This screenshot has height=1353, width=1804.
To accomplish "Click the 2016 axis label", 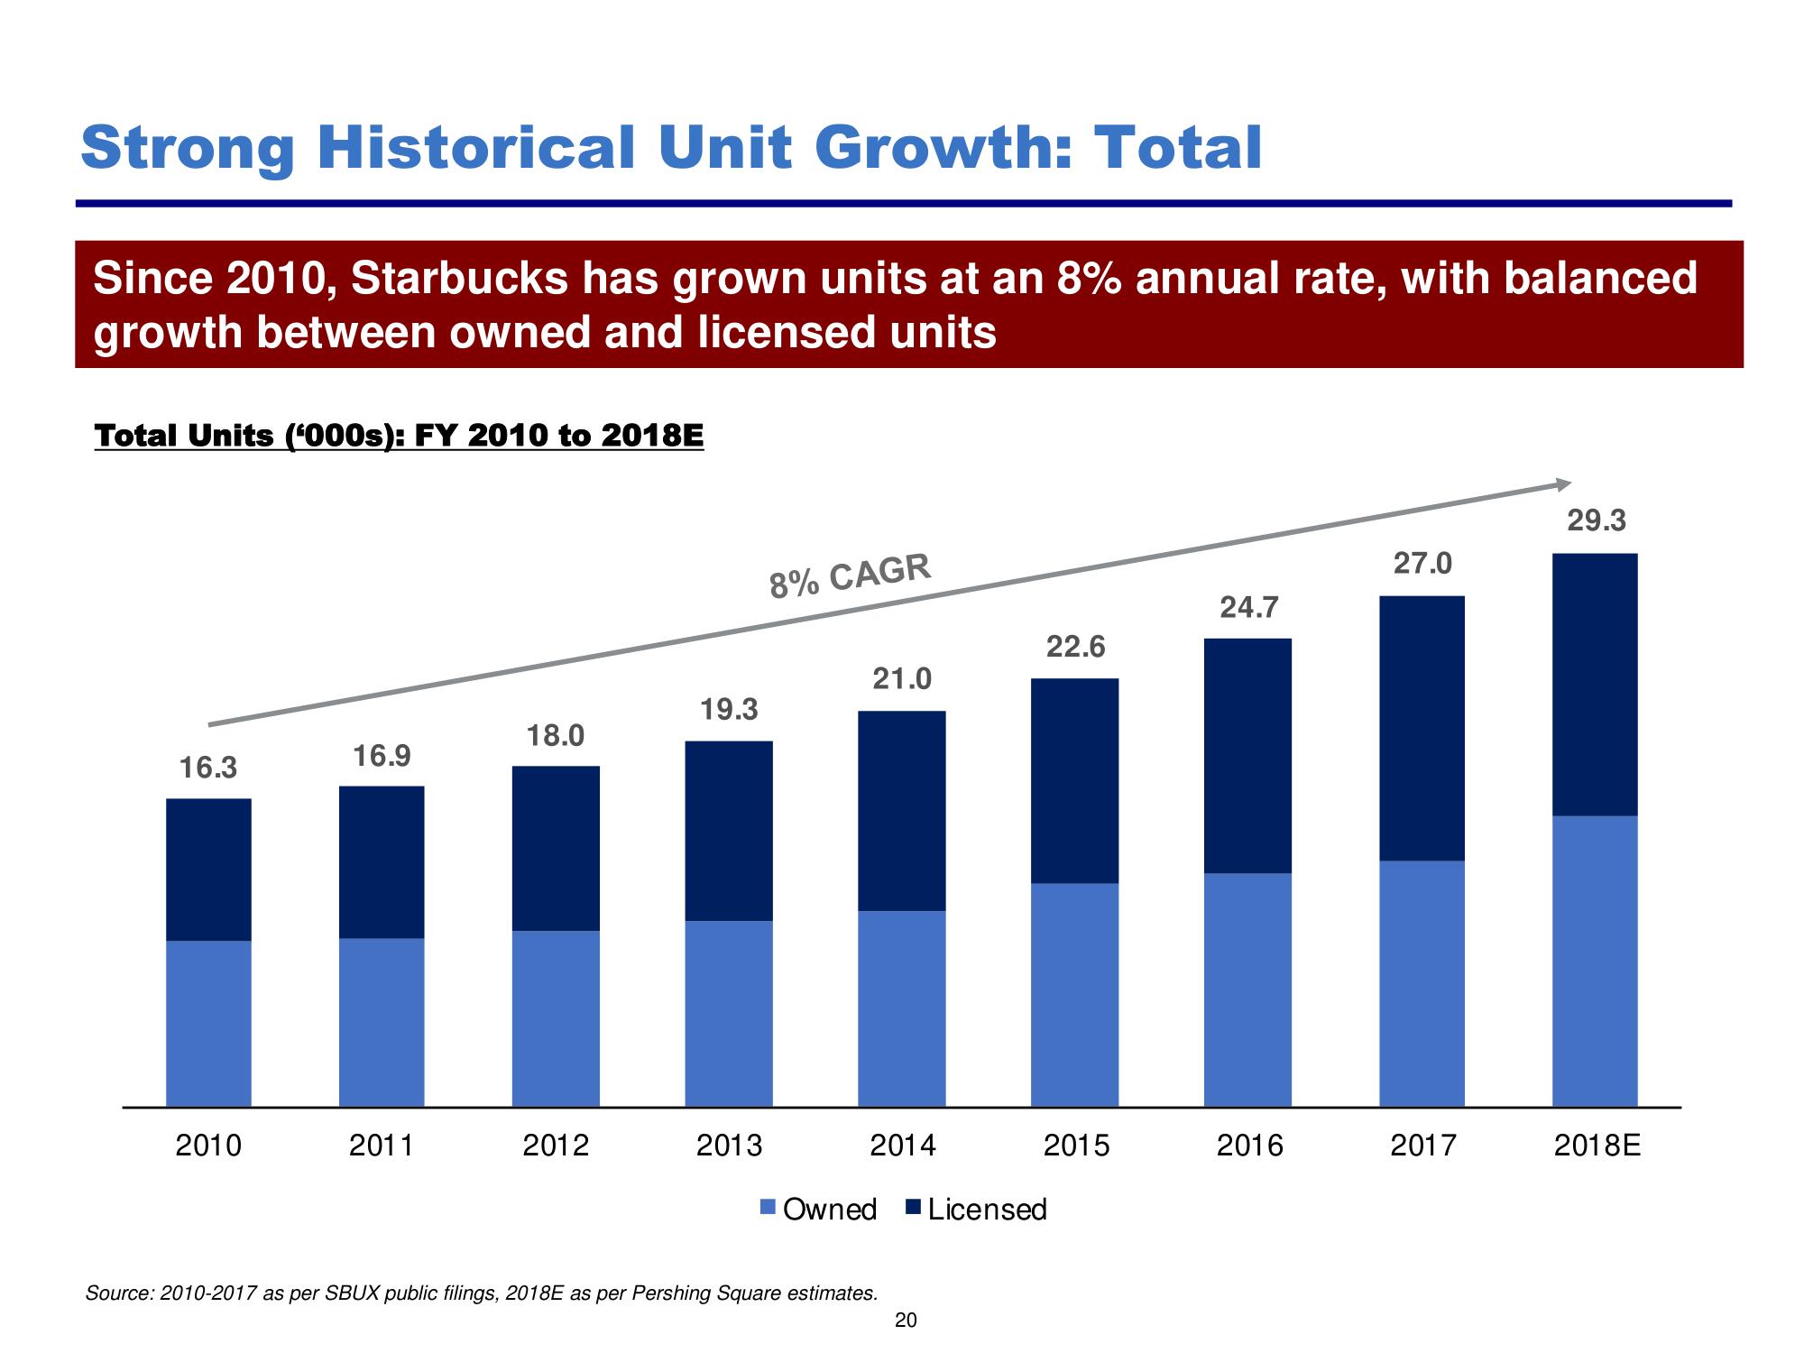I will point(1249,1146).
